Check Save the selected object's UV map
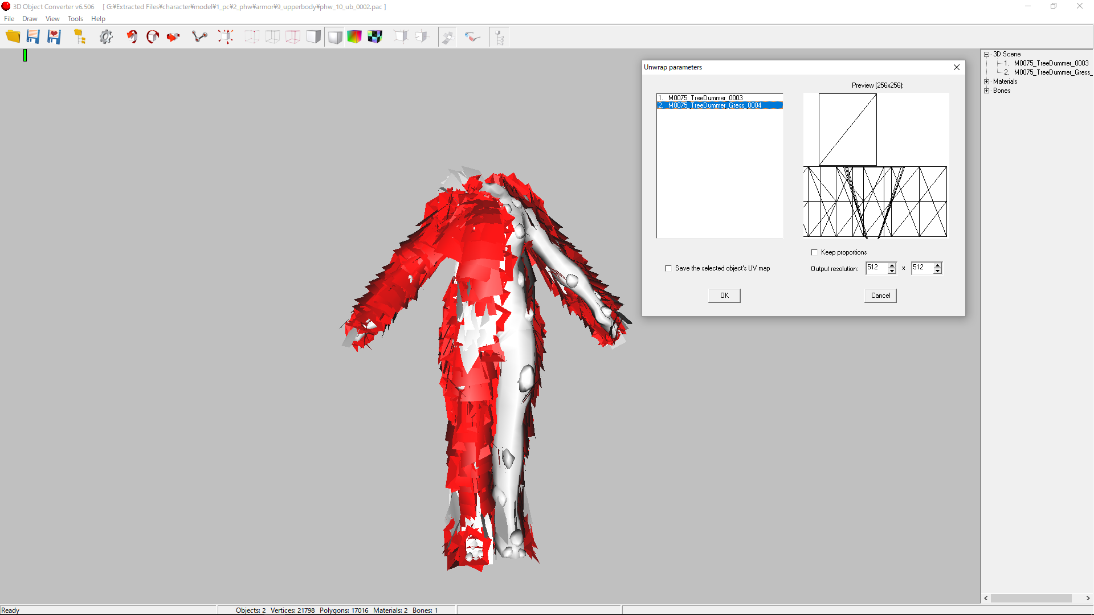The image size is (1094, 615). 668,268
